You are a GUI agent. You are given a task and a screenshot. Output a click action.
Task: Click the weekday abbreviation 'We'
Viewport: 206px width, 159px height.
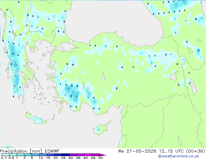[121, 151]
